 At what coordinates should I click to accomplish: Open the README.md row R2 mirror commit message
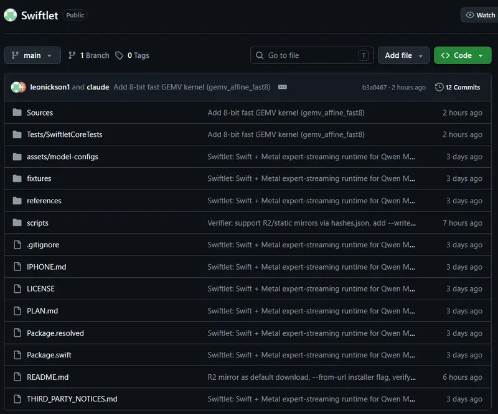click(x=312, y=377)
